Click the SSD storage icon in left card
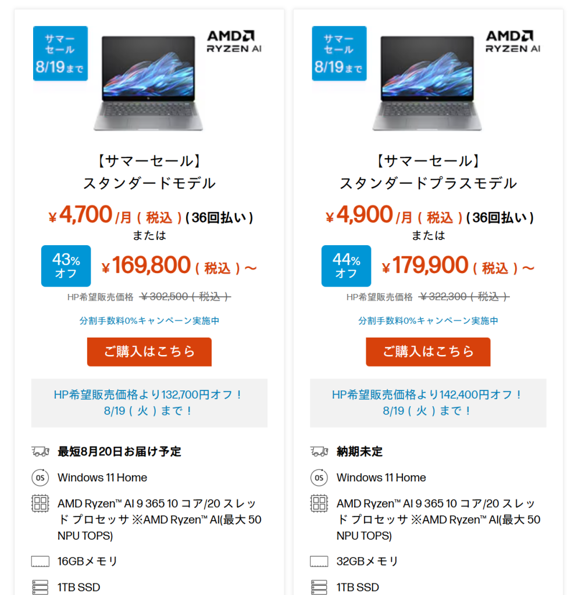Screen dimensions: 571x595 (40, 587)
